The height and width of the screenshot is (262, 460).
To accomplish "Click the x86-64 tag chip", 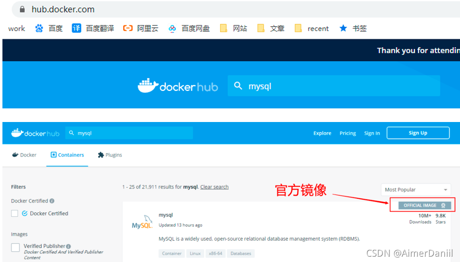I will pyautogui.click(x=215, y=253).
